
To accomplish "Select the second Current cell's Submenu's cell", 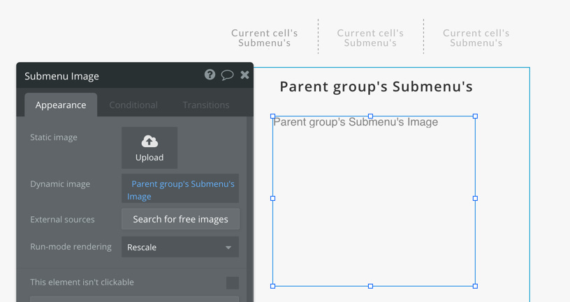I will 370,38.
